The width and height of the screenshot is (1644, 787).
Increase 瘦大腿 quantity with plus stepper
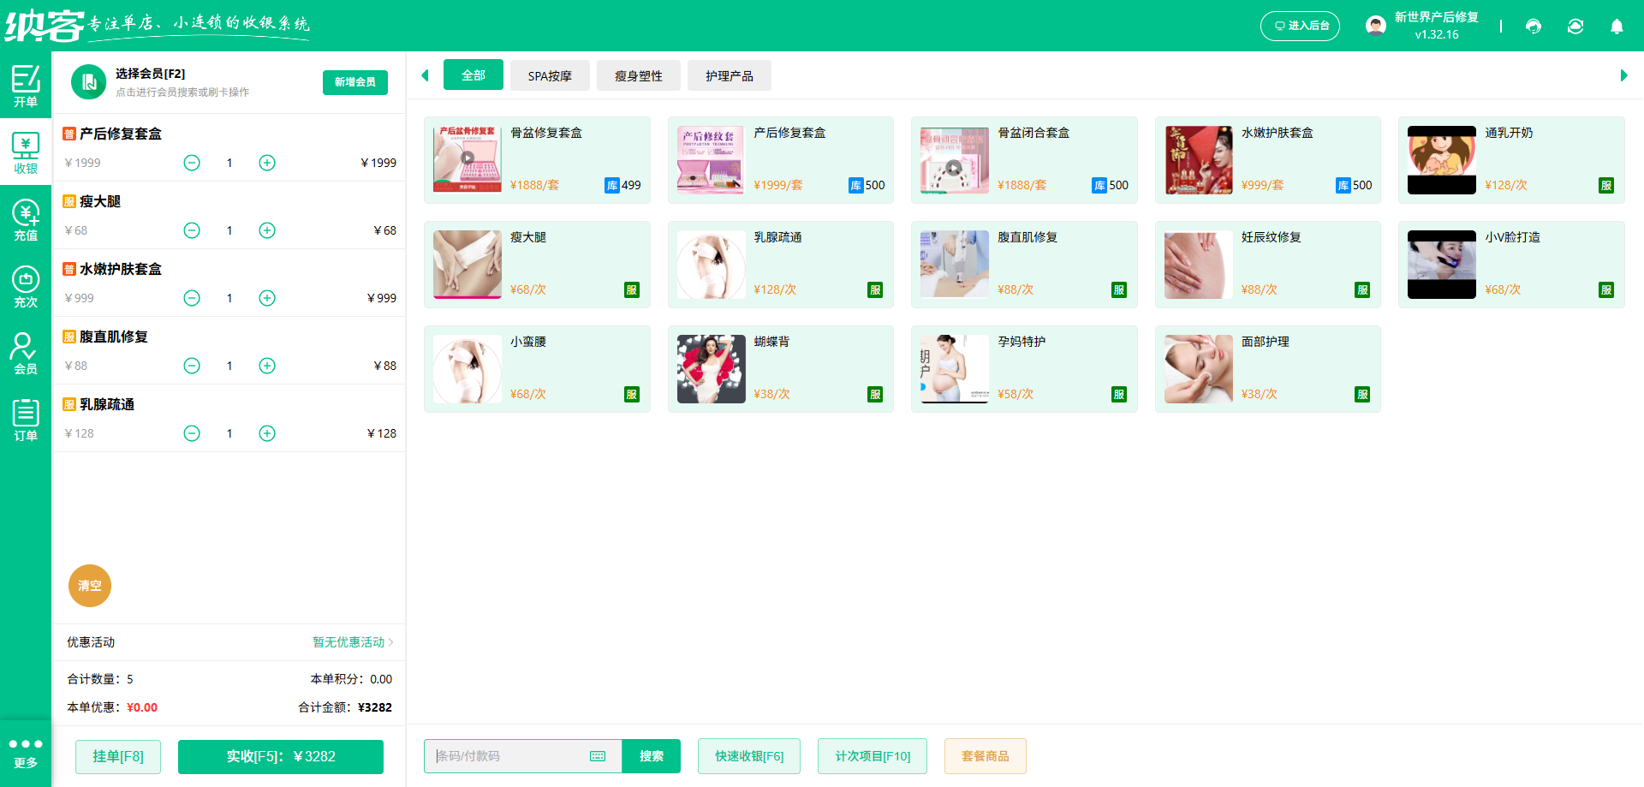tap(266, 230)
